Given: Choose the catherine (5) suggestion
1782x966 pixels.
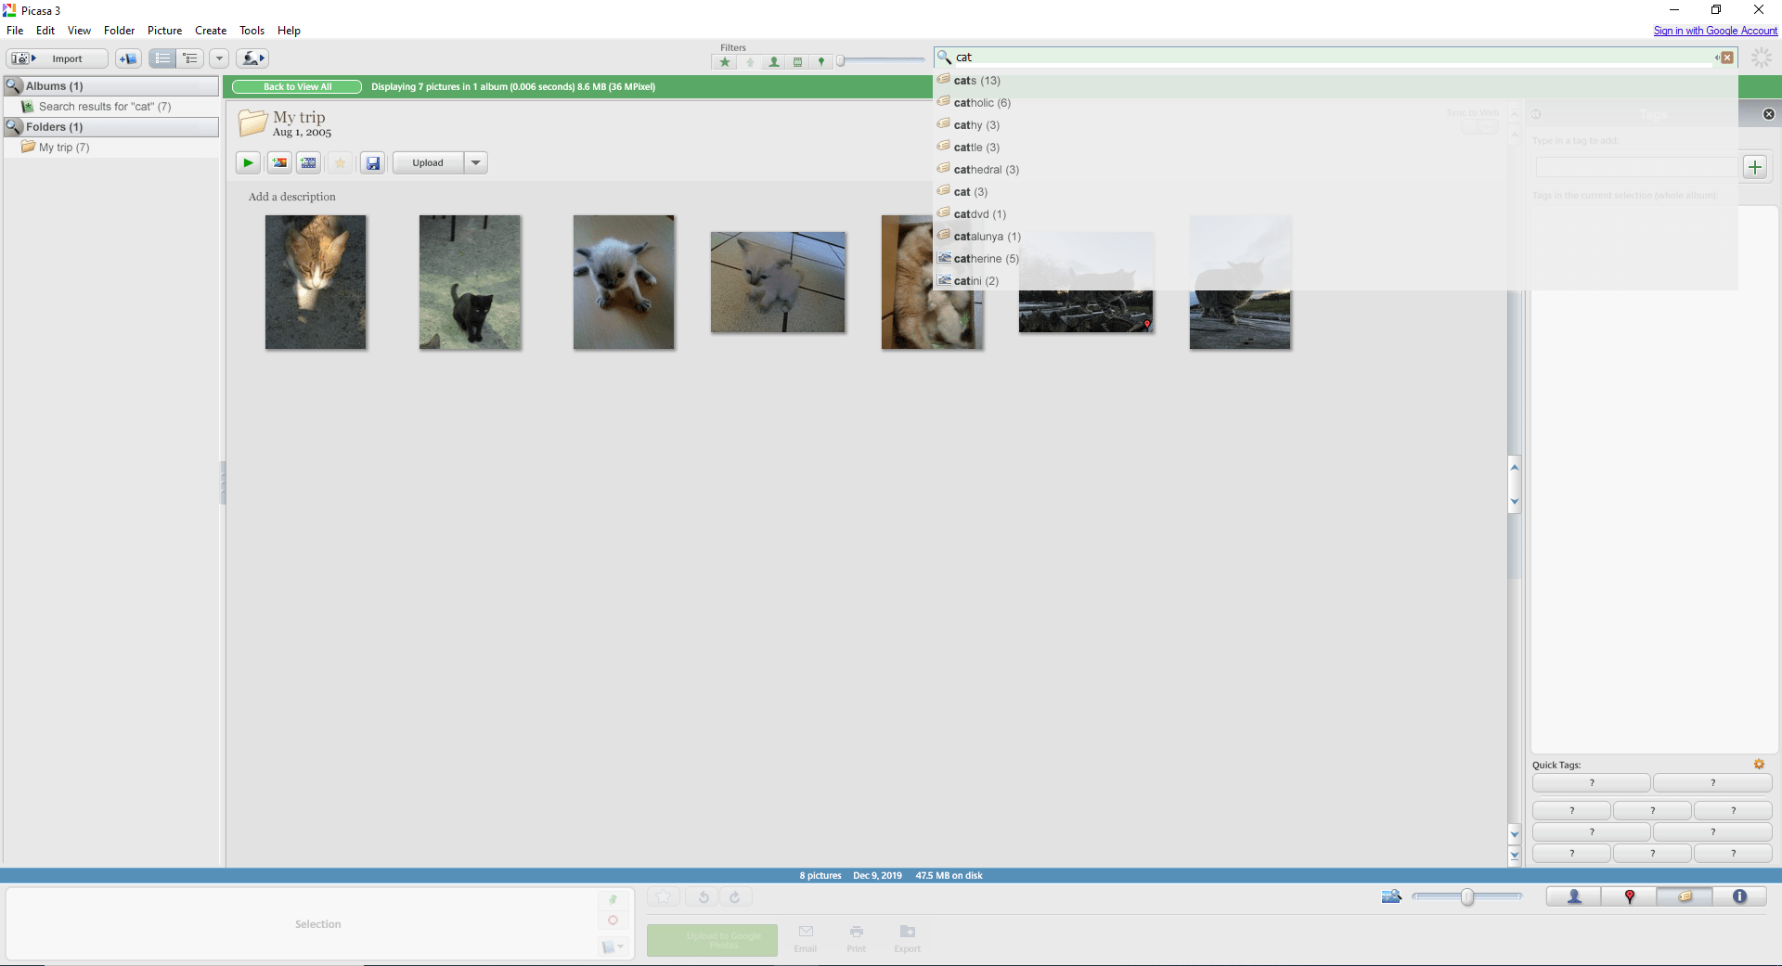Looking at the screenshot, I should [x=986, y=259].
